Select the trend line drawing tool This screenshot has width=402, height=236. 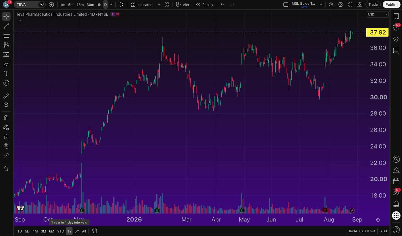(6, 26)
